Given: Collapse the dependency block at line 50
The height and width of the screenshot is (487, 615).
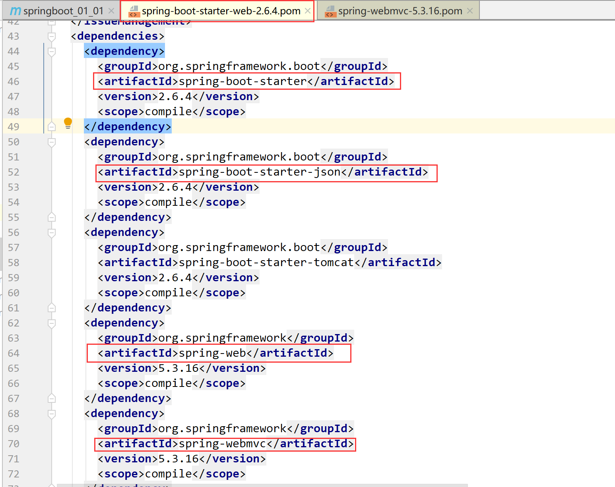Looking at the screenshot, I should pyautogui.click(x=51, y=142).
